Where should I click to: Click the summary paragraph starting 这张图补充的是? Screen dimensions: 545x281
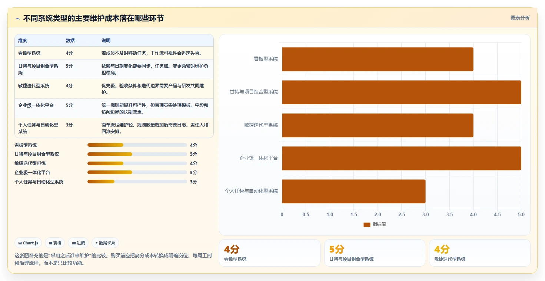pyautogui.click(x=113, y=259)
